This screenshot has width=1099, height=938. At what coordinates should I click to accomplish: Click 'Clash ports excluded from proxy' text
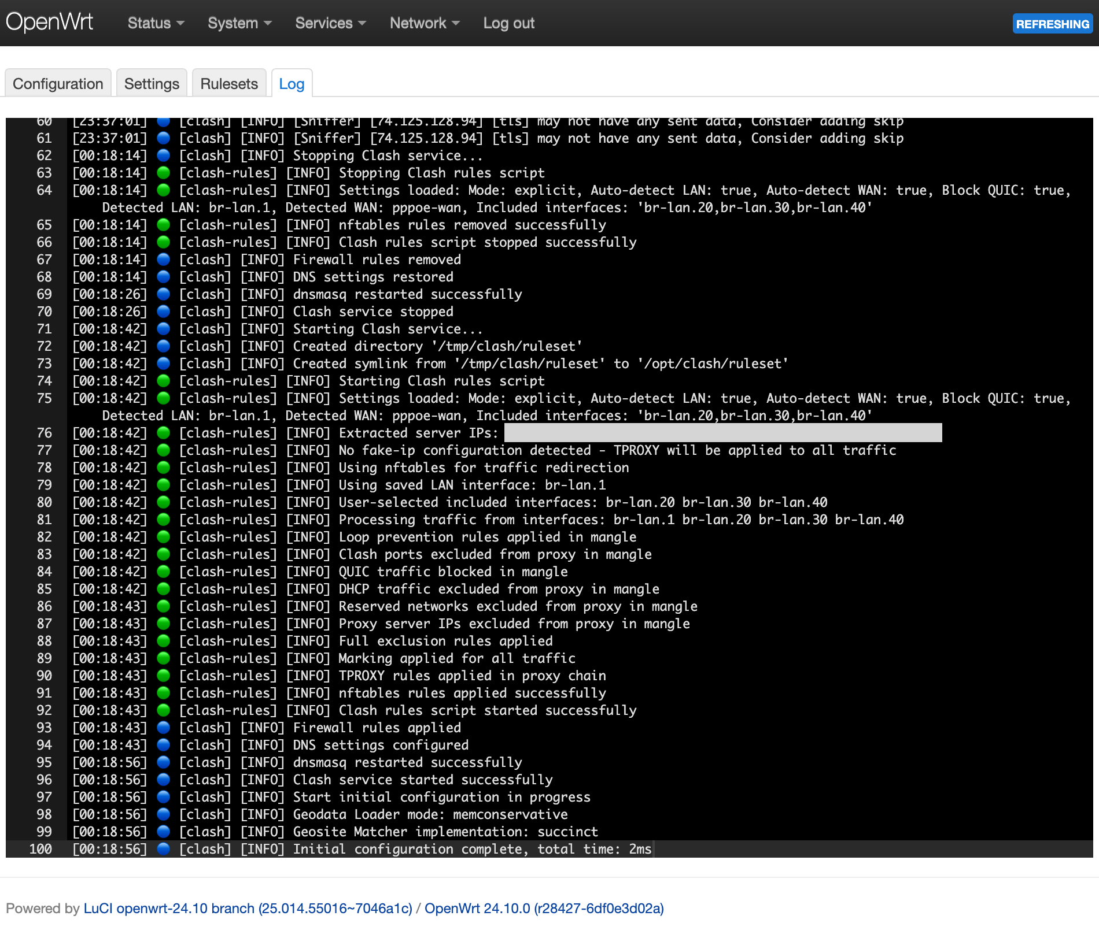[x=495, y=554]
